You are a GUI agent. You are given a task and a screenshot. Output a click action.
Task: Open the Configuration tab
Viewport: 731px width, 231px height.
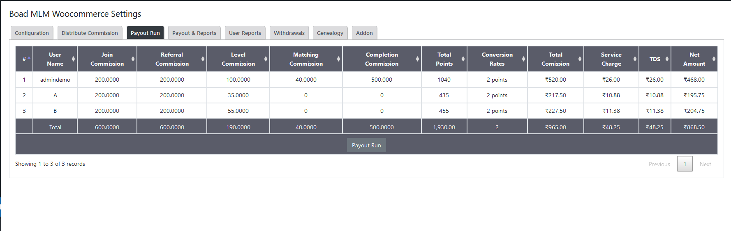[x=32, y=33]
